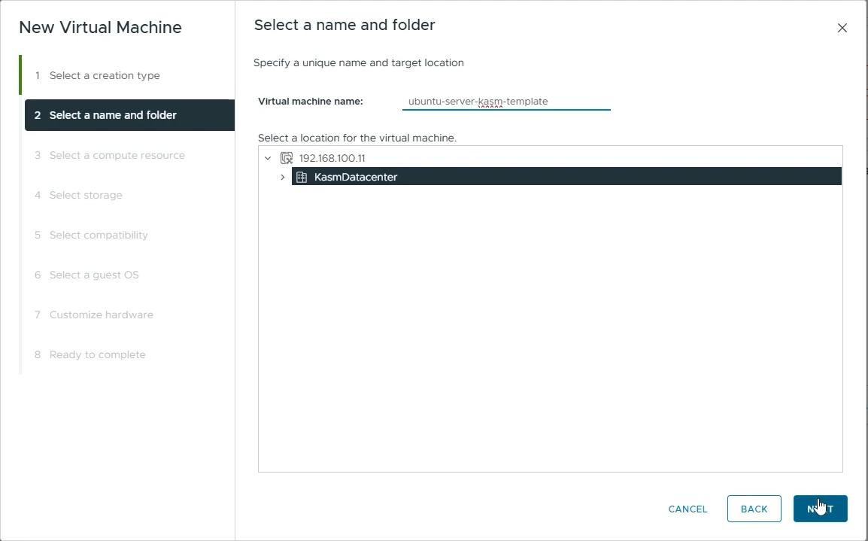Screen dimensions: 868x541
Task: Click the active 'Select a name and folder' step
Action: 112,115
